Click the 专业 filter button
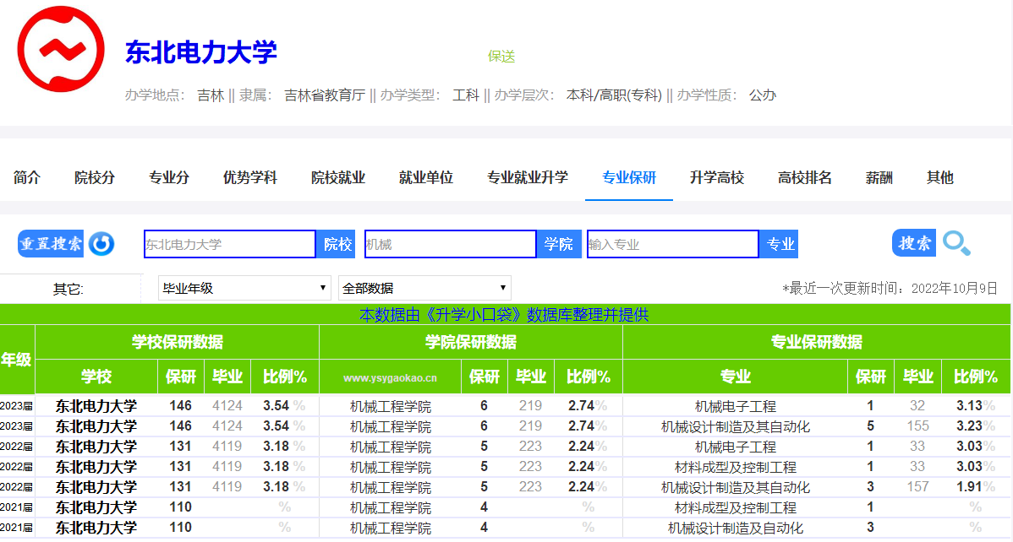1013x542 pixels. [779, 244]
